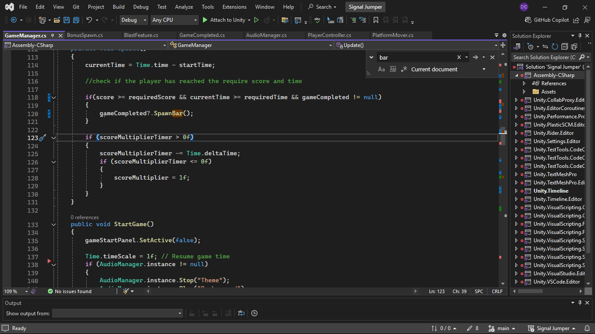The image size is (595, 334).
Task: Open the Analyze menu
Action: [184, 7]
